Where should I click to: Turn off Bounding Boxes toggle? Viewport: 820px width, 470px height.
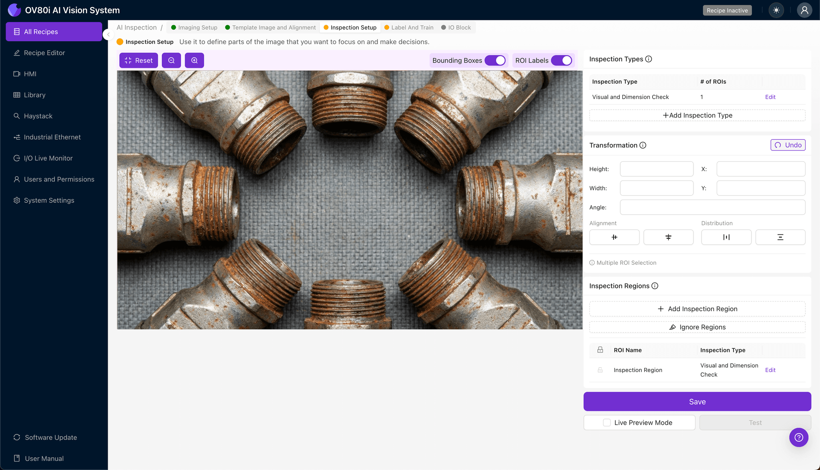pos(495,60)
